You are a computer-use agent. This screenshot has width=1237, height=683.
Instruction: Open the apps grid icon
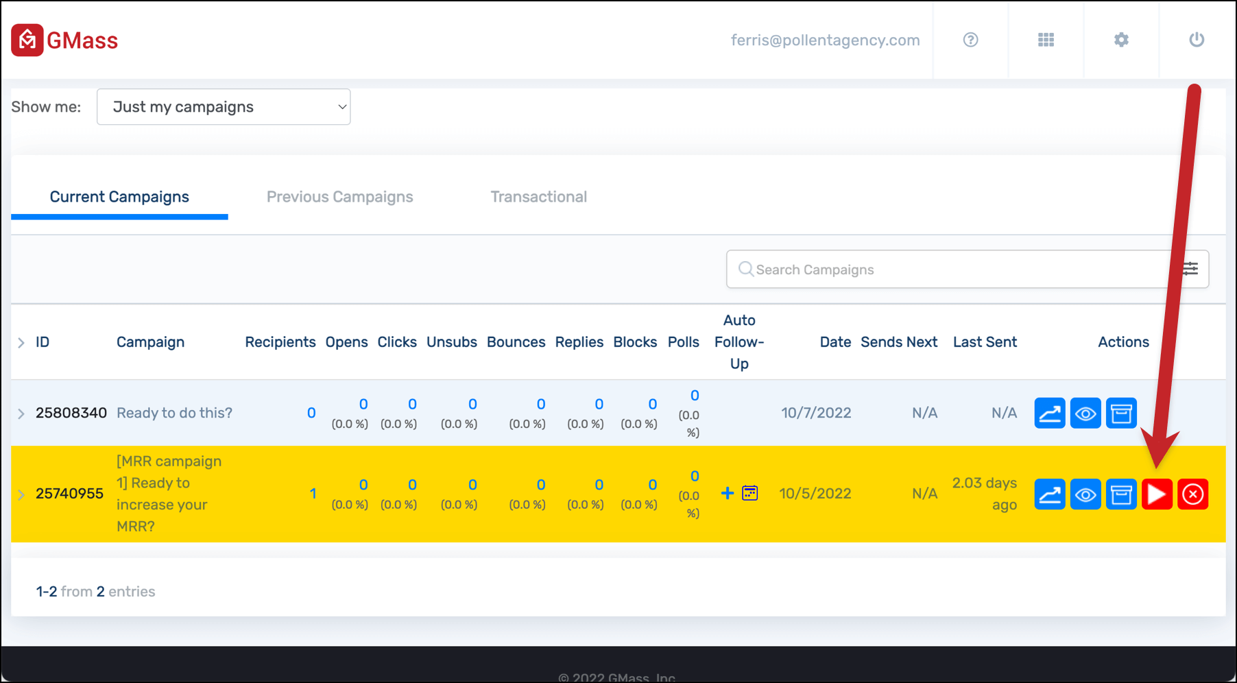[x=1046, y=40]
